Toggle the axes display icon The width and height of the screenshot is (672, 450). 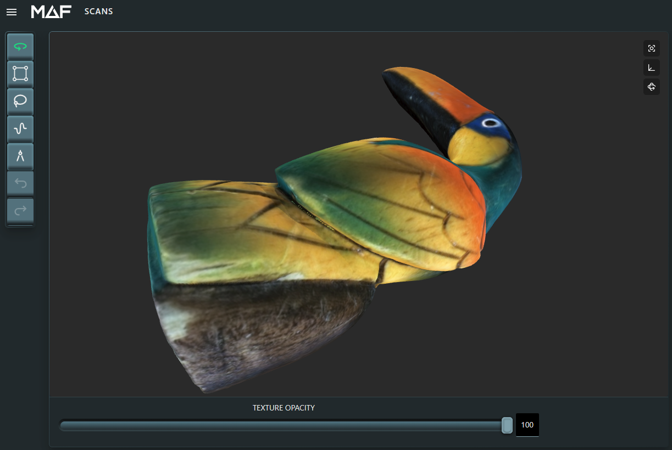(x=652, y=67)
